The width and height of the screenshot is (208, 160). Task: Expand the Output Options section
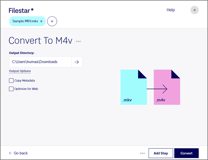(20, 71)
